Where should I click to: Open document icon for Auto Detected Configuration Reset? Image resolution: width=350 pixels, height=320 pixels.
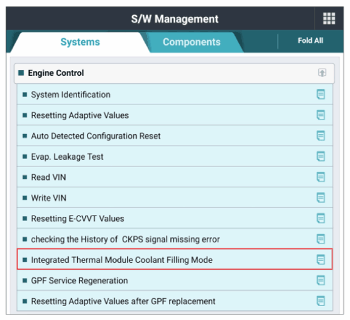(x=321, y=135)
